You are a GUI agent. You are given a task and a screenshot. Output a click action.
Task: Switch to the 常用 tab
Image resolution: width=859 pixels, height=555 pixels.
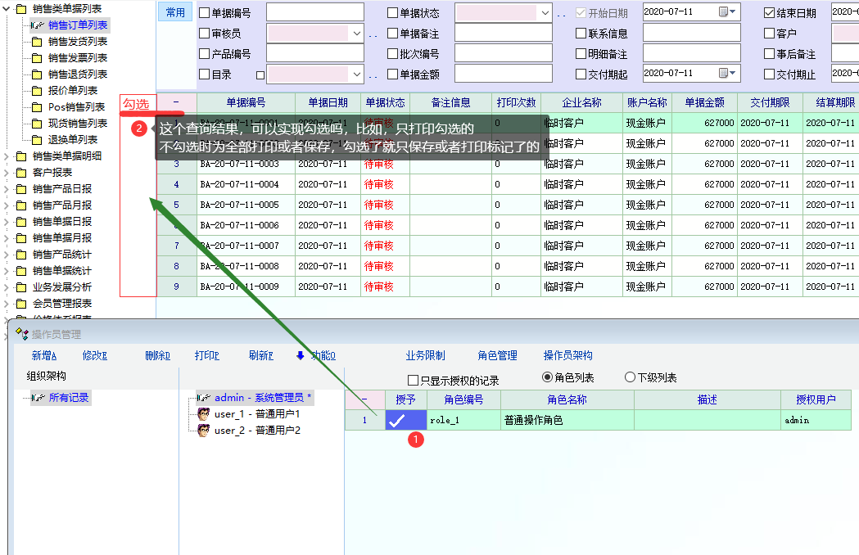tap(175, 12)
